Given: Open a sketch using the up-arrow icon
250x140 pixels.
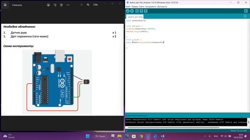Looking at the screenshot, I should (141, 11).
